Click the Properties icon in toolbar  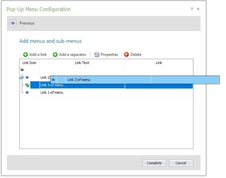coord(97,55)
